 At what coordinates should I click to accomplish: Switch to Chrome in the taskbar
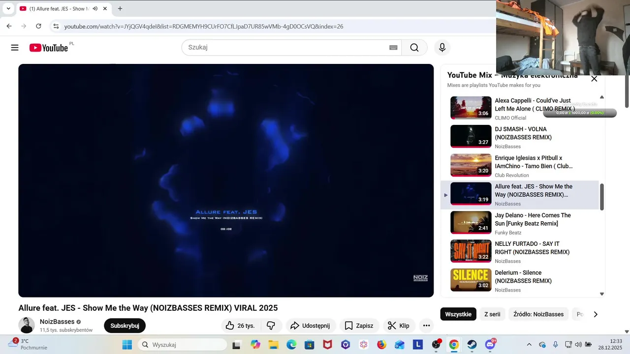pyautogui.click(x=454, y=345)
